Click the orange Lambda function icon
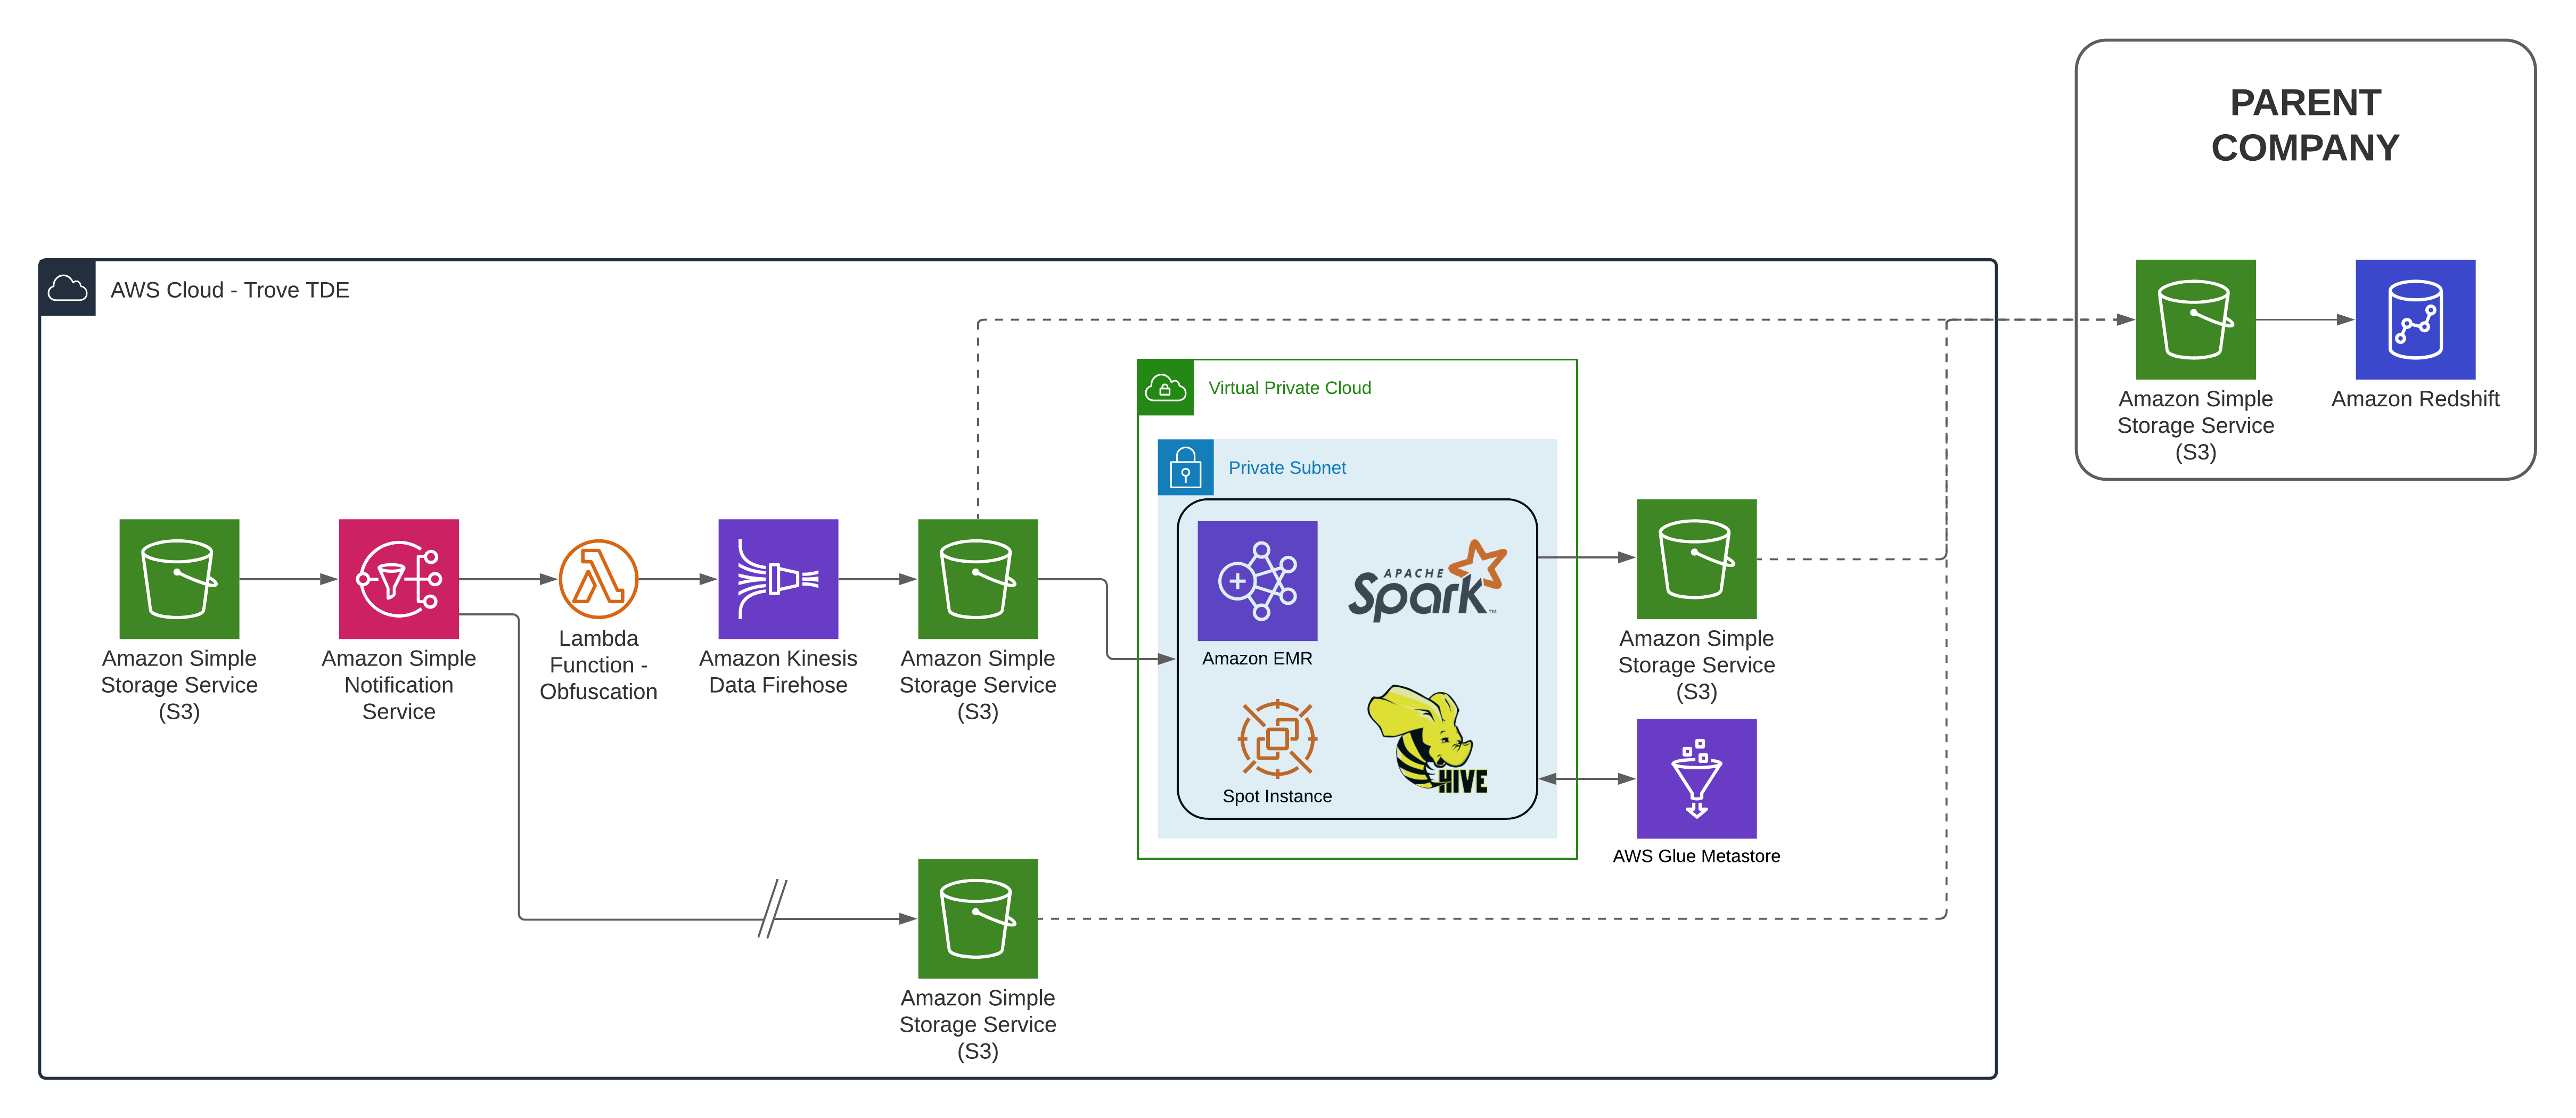 pyautogui.click(x=598, y=578)
